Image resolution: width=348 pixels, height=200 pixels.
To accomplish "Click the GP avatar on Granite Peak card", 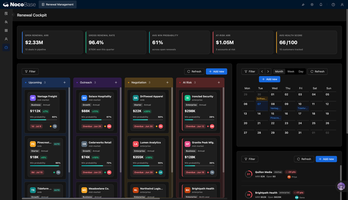I will click(x=187, y=144).
